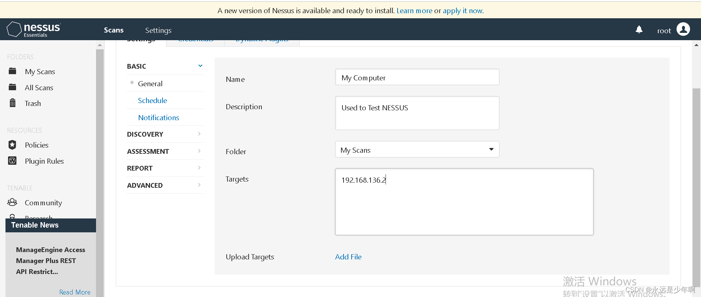Image resolution: width=701 pixels, height=297 pixels.
Task: Open Settings in top navigation
Action: point(158,30)
